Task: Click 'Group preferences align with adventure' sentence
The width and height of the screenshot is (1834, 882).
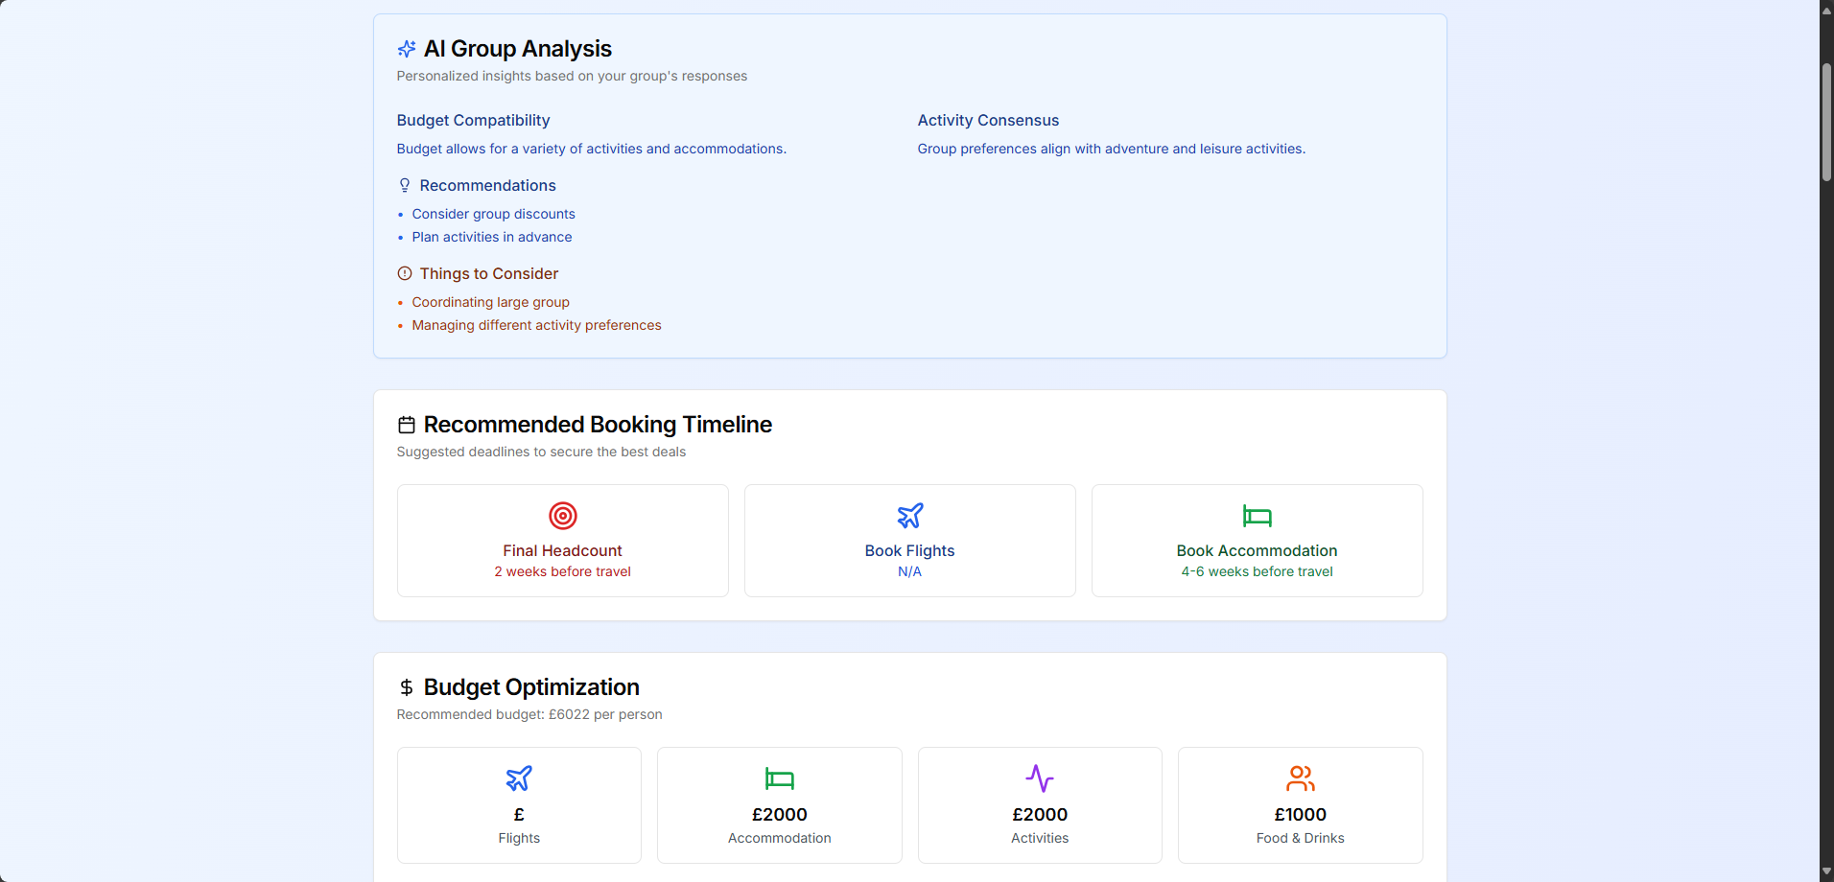Action: [1112, 149]
